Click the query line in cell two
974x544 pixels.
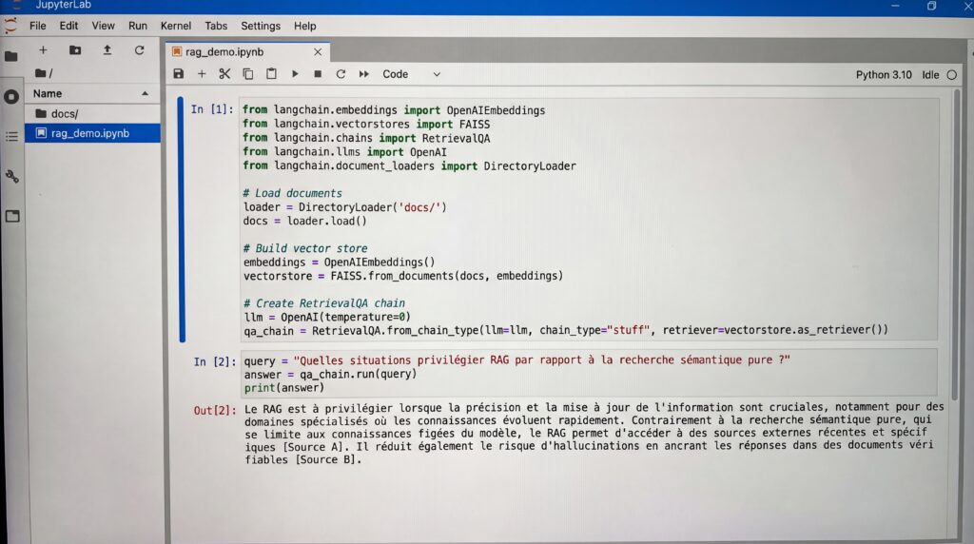[516, 360]
